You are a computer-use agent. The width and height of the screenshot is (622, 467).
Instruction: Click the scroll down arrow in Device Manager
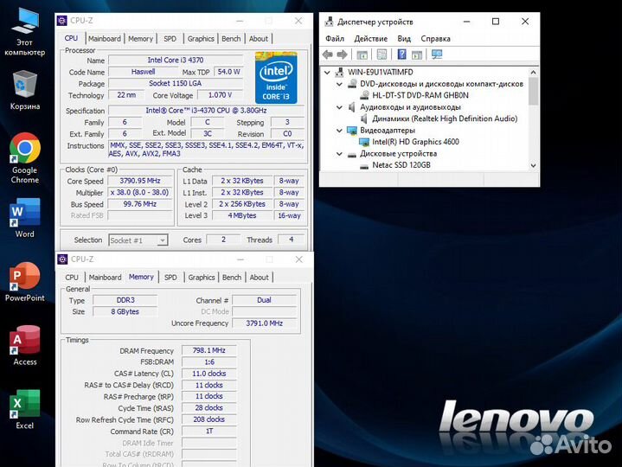(x=533, y=166)
